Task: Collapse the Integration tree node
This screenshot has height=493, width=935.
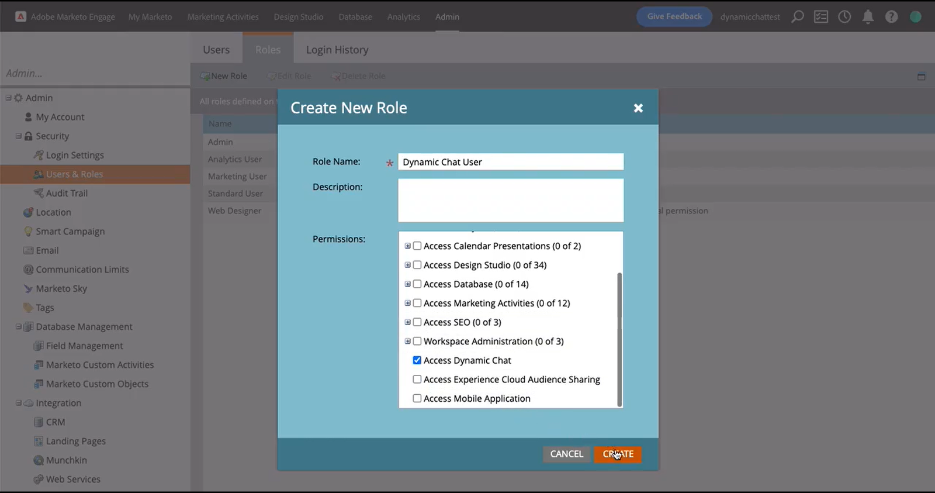Action: (x=19, y=403)
